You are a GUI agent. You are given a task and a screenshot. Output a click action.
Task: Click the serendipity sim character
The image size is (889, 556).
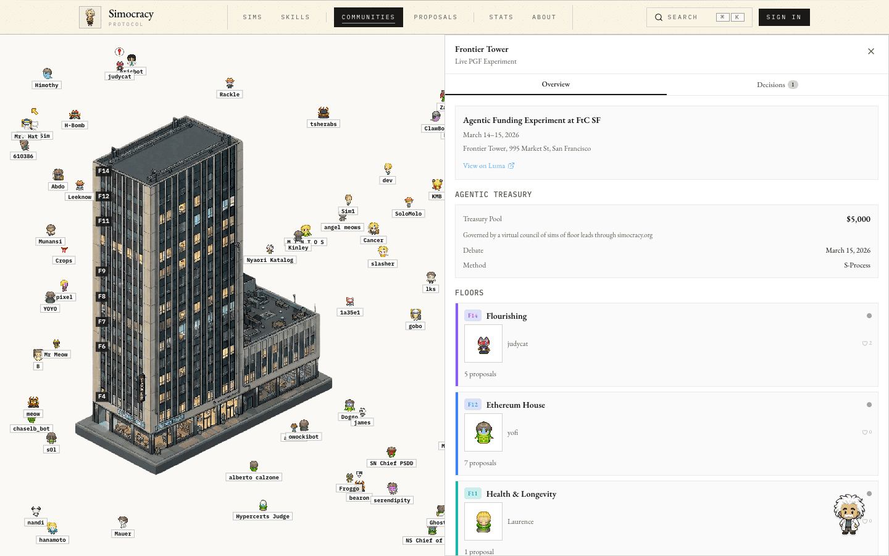[392, 489]
